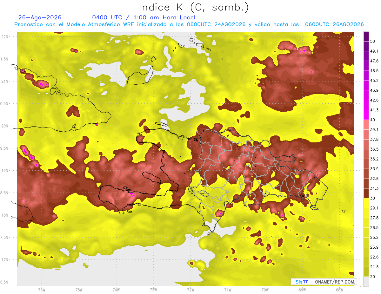
Task: Click the '29.1' value on the color scale
Action: click(x=374, y=208)
